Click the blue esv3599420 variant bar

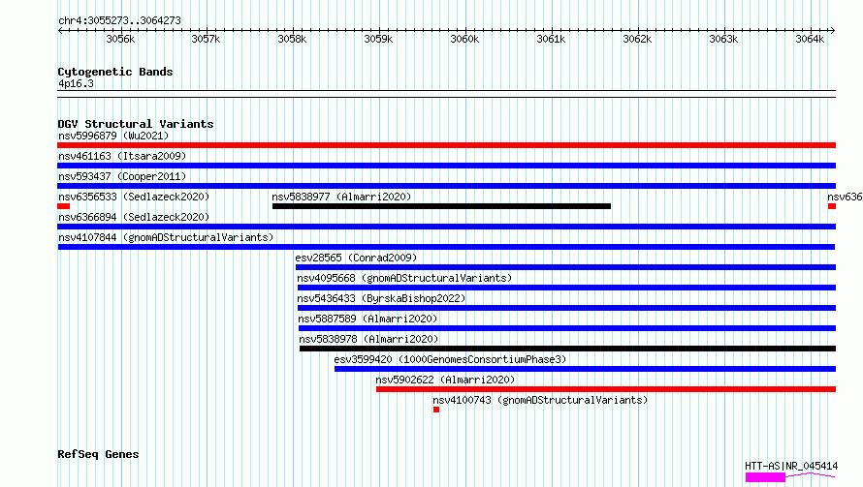coord(585,369)
